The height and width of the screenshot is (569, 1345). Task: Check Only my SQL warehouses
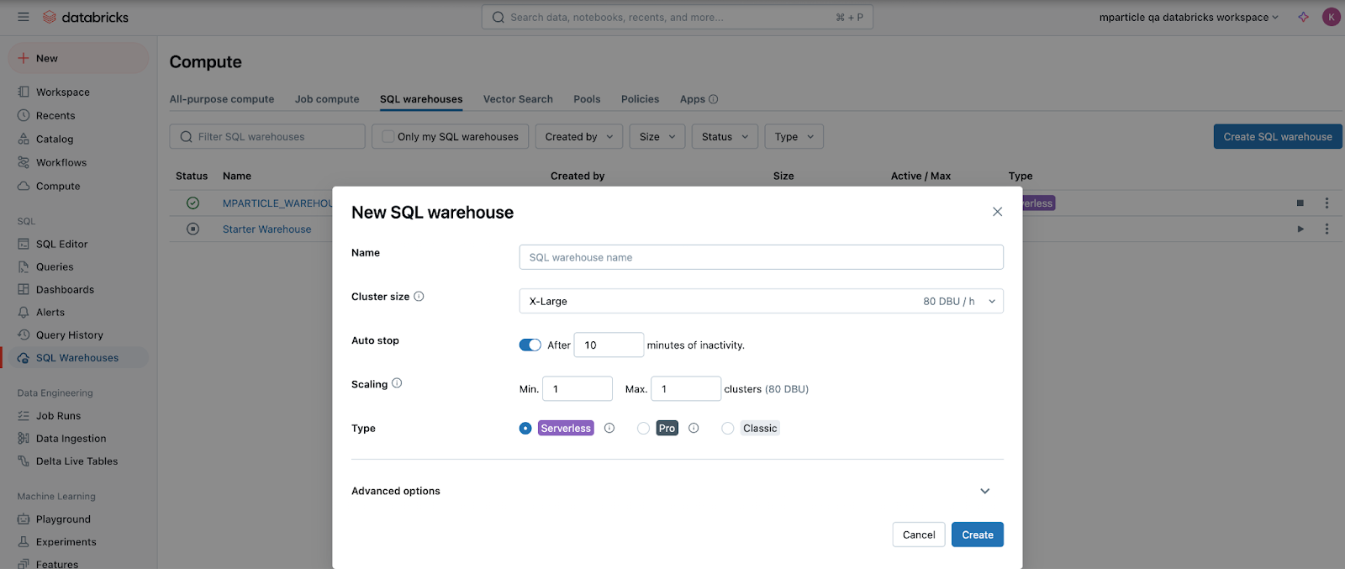pos(388,136)
